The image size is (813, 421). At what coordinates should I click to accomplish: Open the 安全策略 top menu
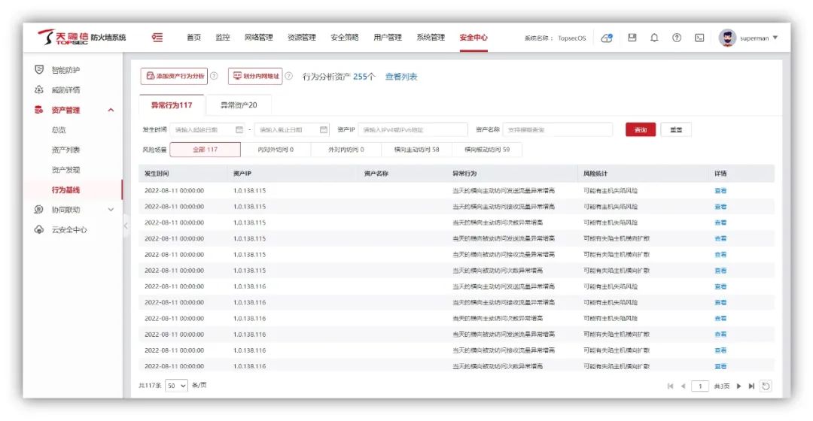pyautogui.click(x=344, y=38)
